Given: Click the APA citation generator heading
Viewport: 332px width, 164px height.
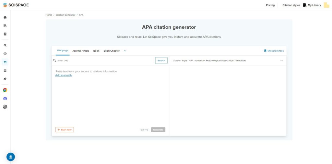Looking at the screenshot, I should click(x=169, y=27).
